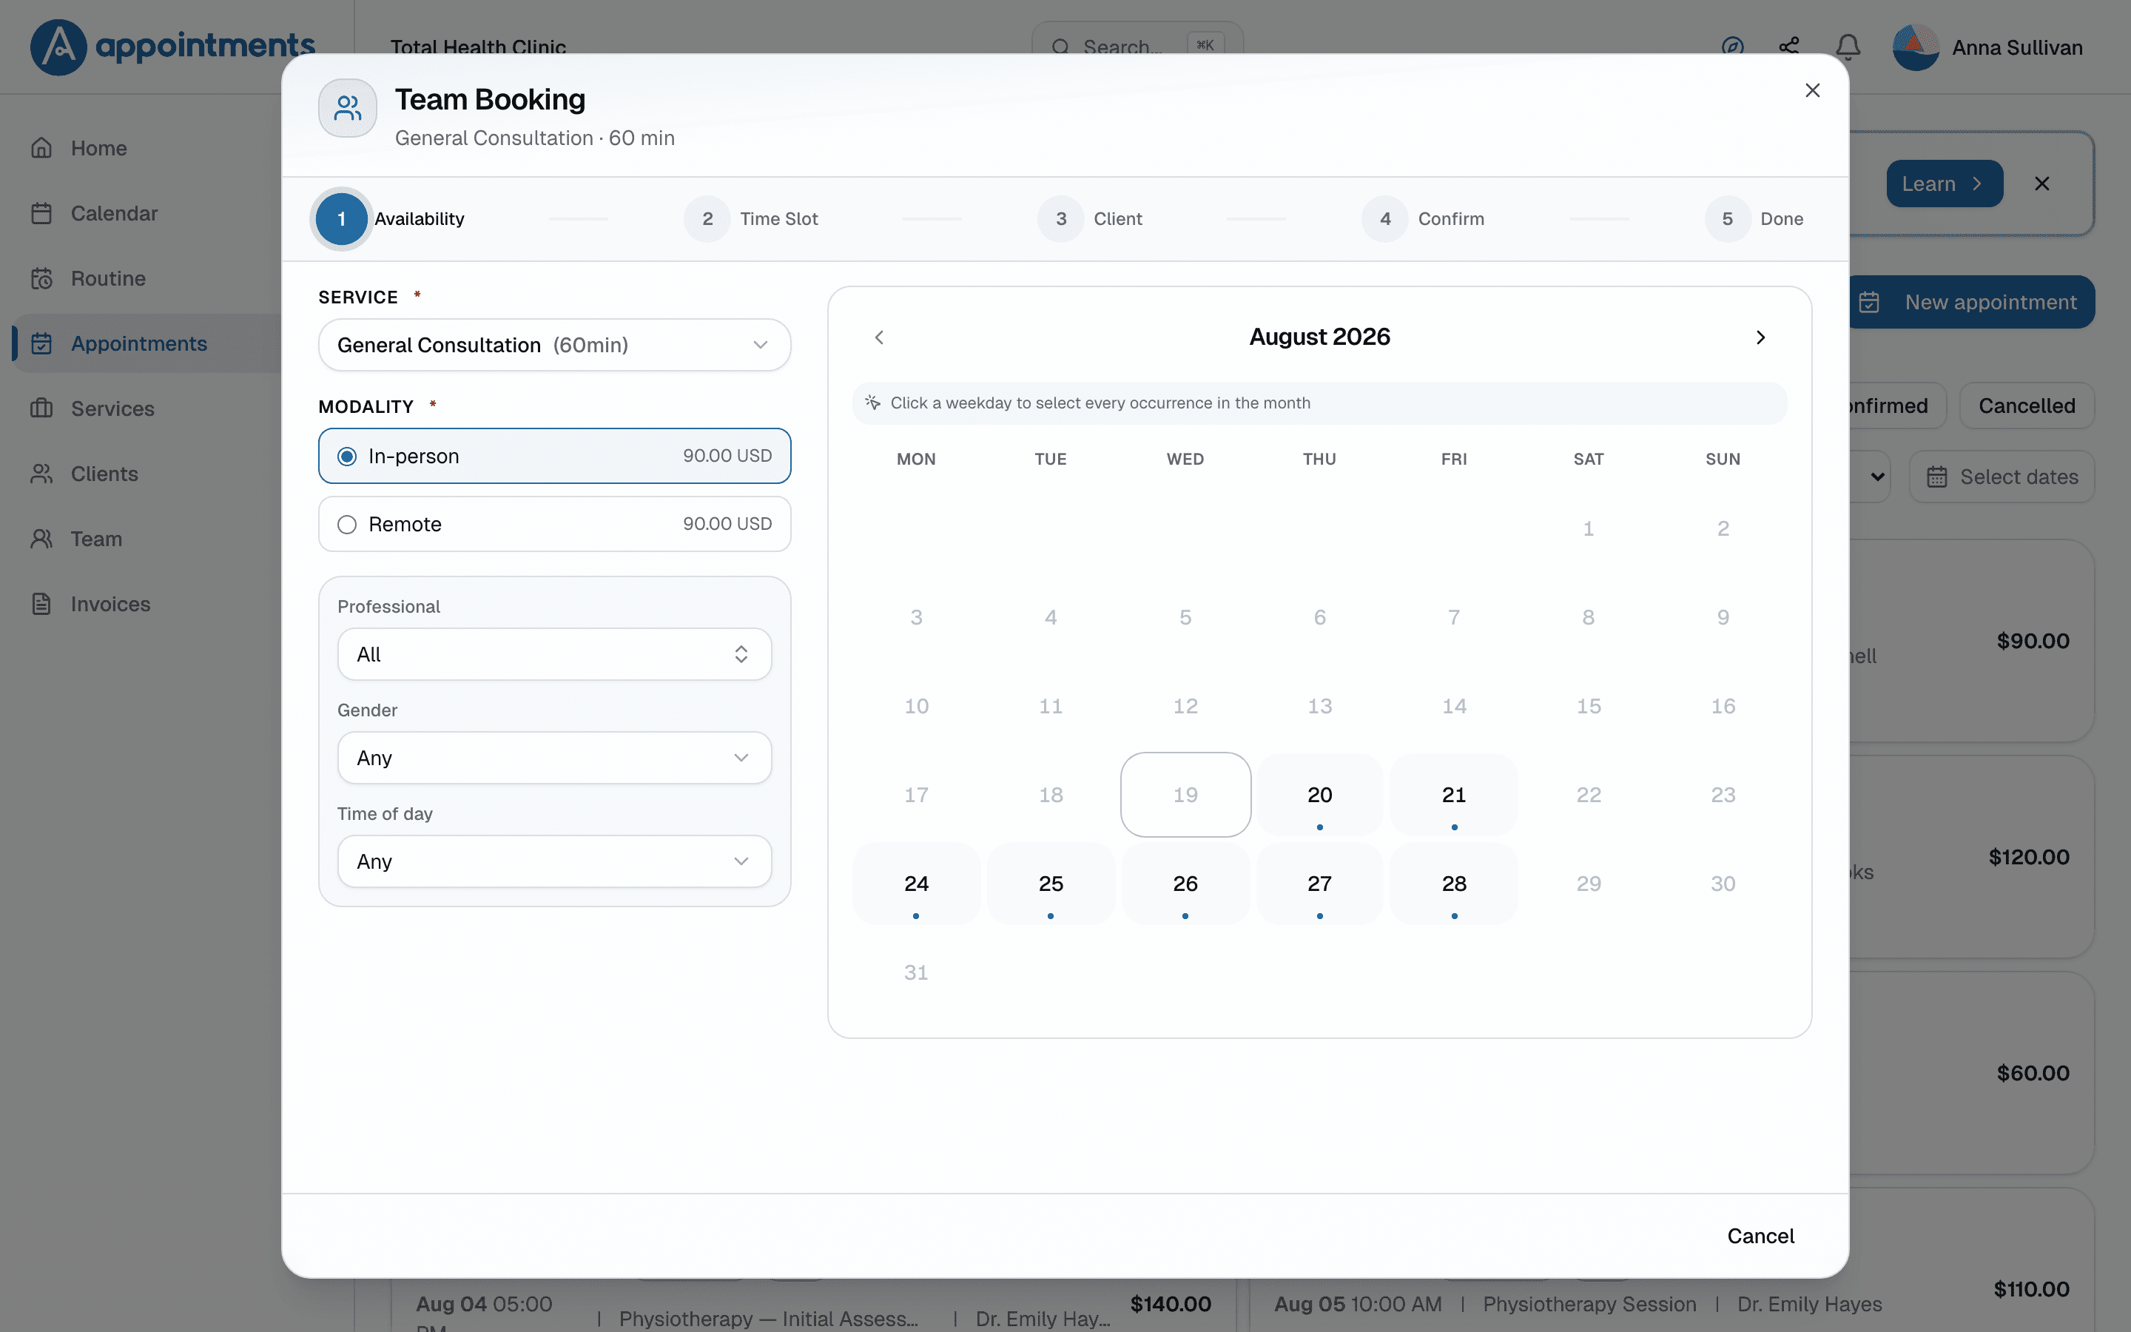The height and width of the screenshot is (1332, 2131).
Task: Select the Remote modality radio
Action: [347, 524]
